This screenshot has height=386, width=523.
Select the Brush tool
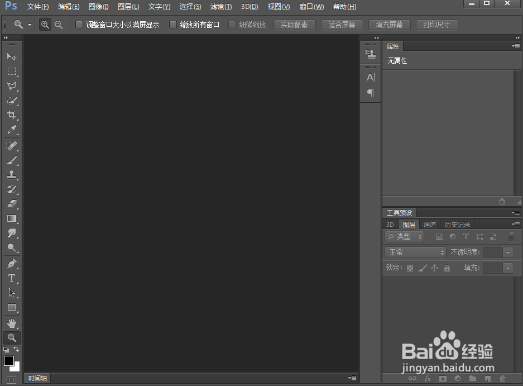point(12,160)
